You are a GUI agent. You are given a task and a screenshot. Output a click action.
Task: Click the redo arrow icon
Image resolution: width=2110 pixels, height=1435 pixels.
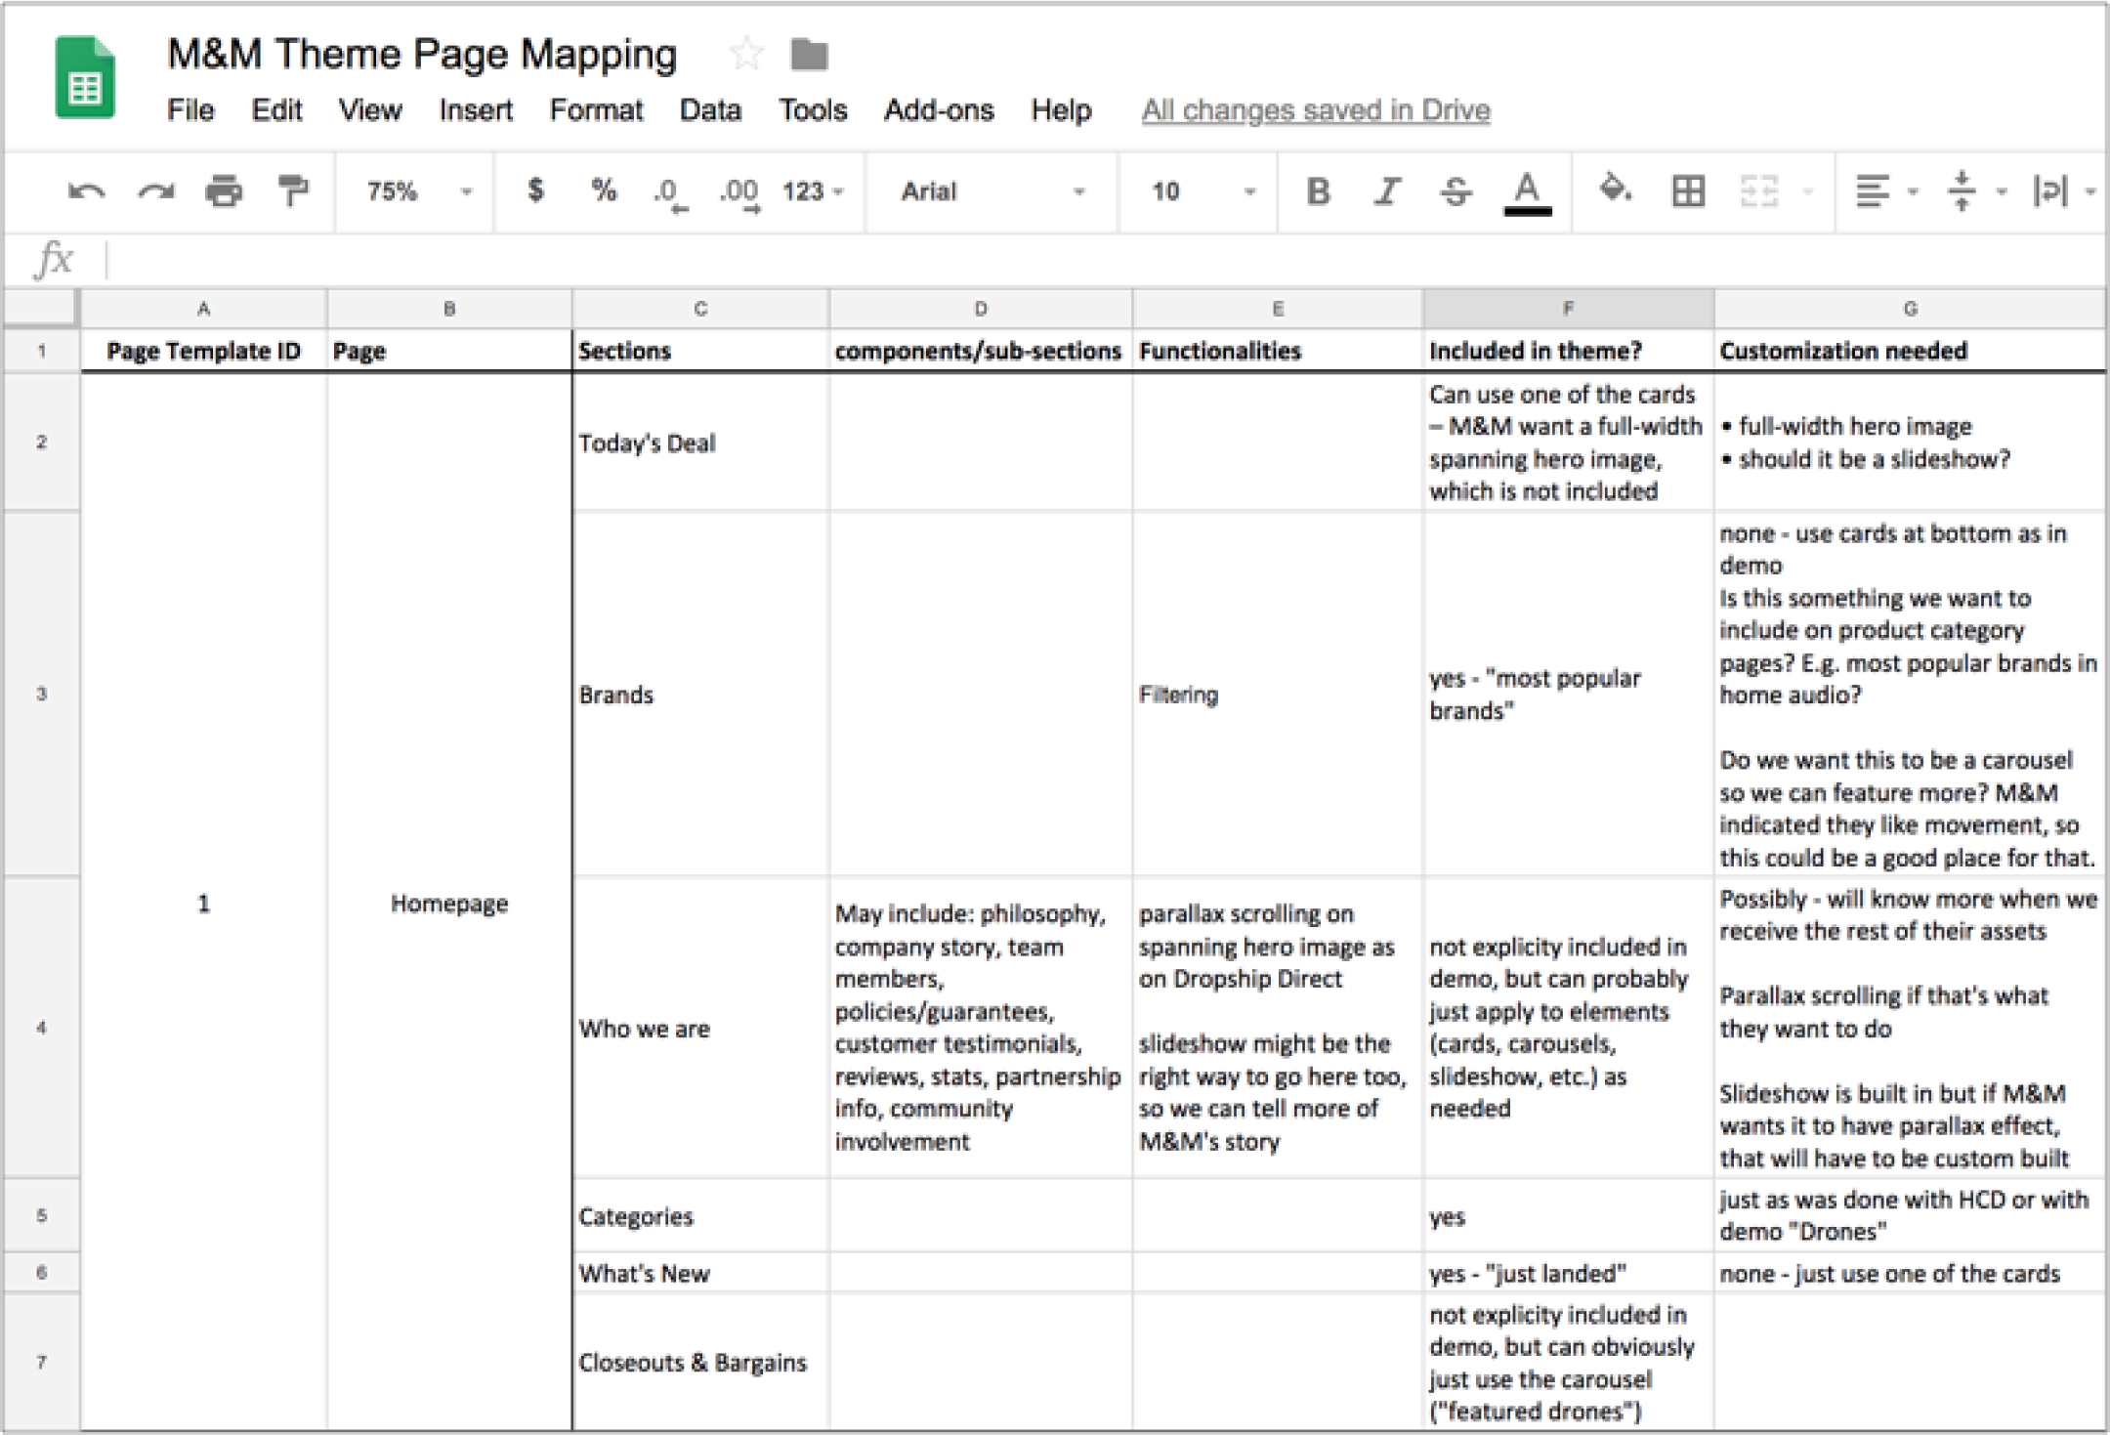click(155, 190)
